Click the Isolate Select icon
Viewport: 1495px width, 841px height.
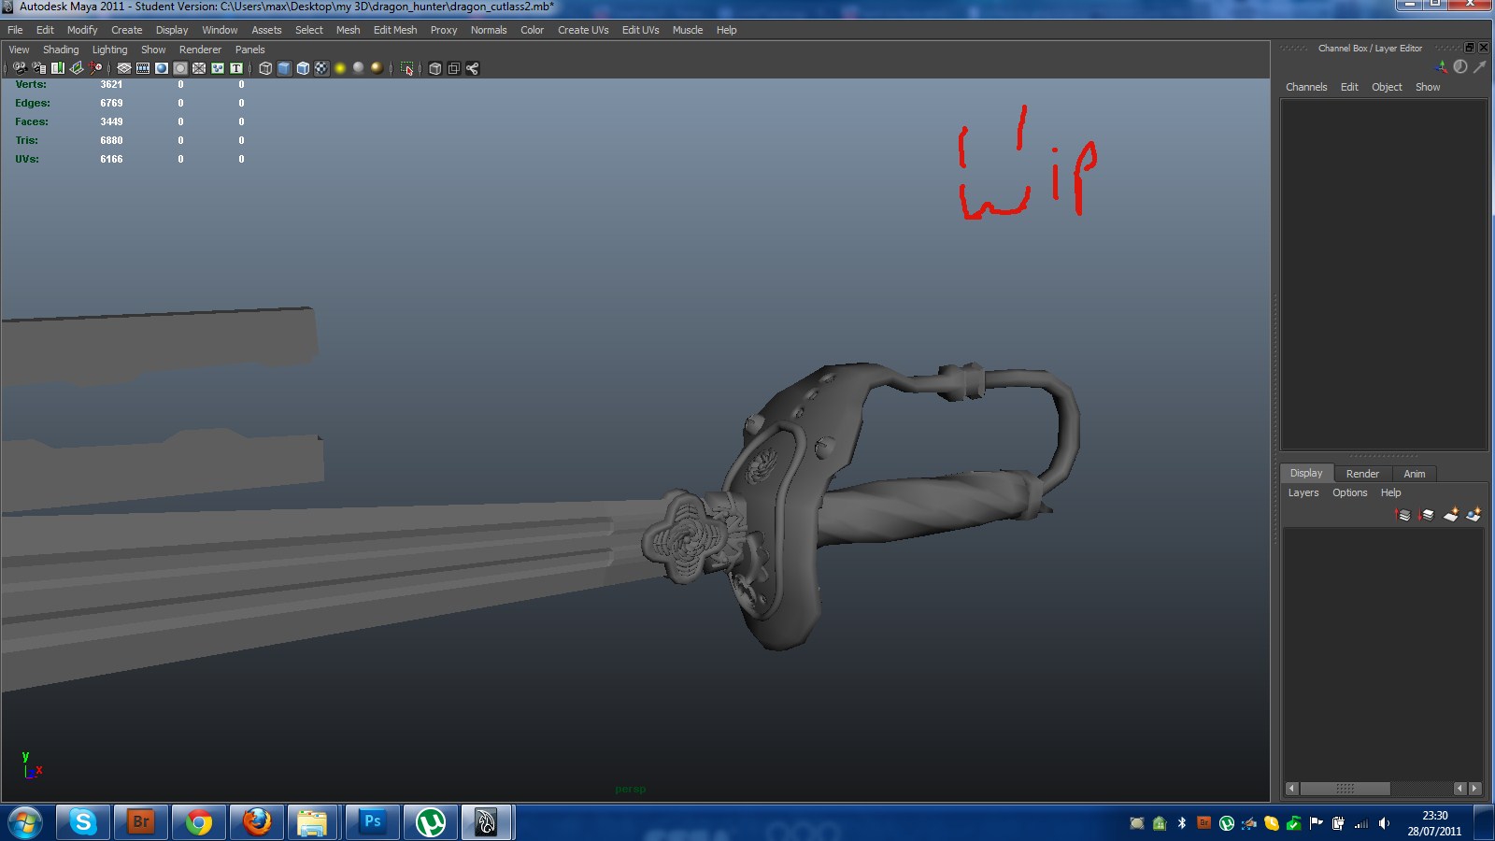tap(406, 68)
